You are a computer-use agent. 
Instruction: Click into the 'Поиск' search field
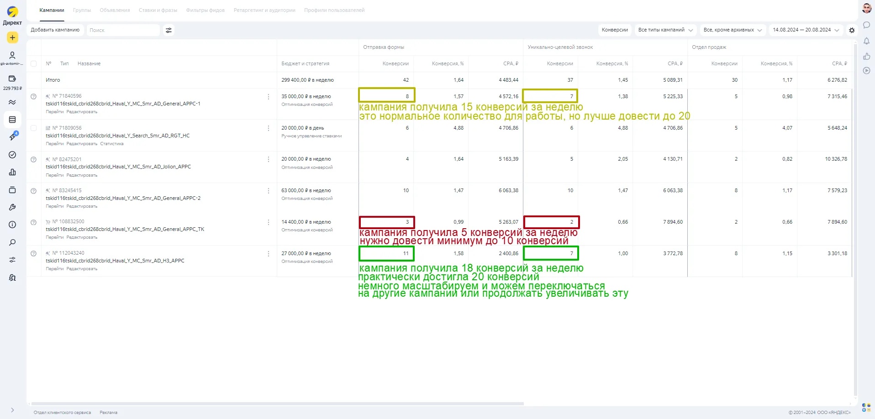coord(122,30)
